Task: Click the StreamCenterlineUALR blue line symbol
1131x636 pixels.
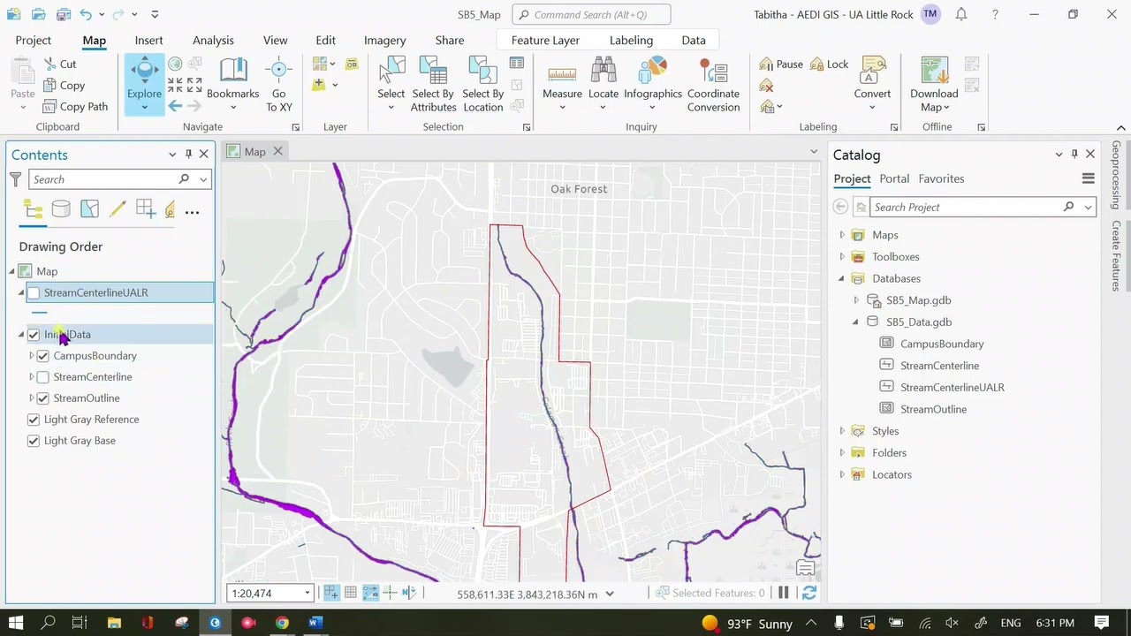Action: pos(39,313)
